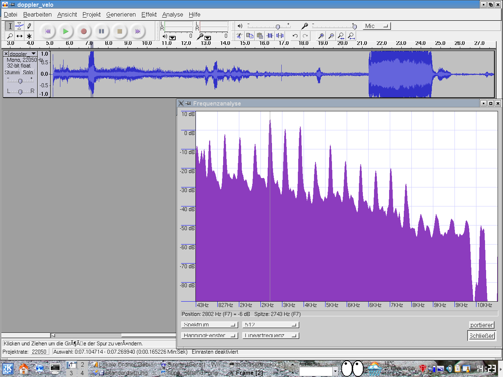Screen dimensions: 503x377
Task: Select the Envelope tool
Action: click(x=19, y=26)
